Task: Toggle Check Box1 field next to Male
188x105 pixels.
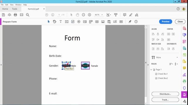Action: click(66, 66)
